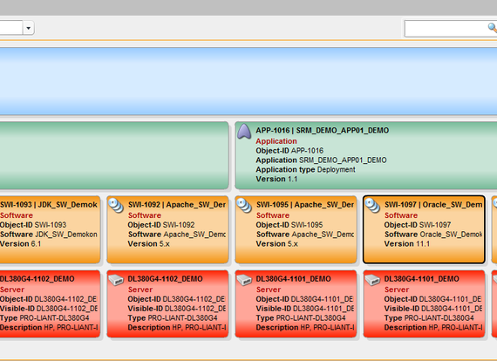This screenshot has height=361, width=497.
Task: Select the SWI-1097 Oracle software card title
Action: [433, 205]
